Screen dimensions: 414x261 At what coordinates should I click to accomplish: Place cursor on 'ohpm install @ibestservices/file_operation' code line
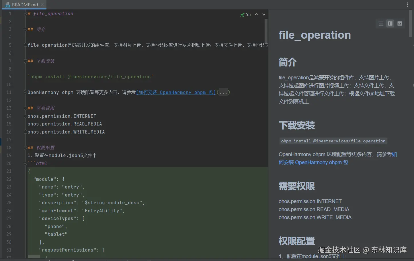(91, 77)
